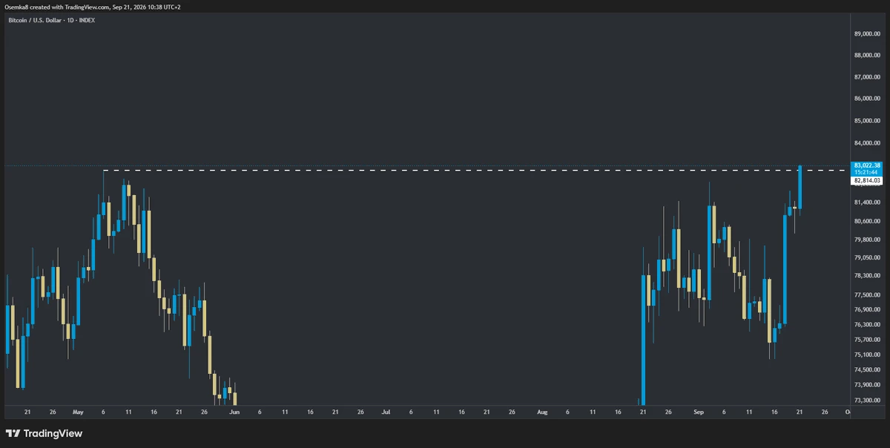Click the dotted blue current price line
Screen dimensions: 890x448
[x=426, y=165]
